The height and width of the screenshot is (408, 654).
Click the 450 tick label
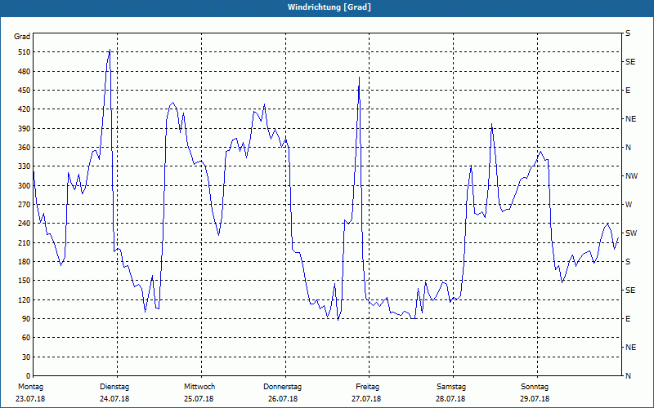pyautogui.click(x=24, y=91)
